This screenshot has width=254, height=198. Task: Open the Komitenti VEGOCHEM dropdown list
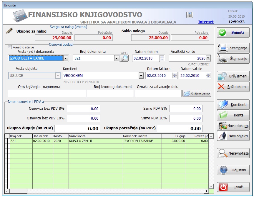click(141, 76)
